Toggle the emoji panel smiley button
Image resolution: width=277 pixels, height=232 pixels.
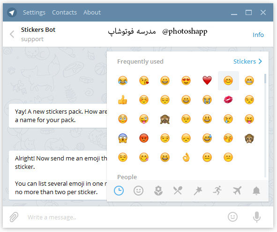coord(232,217)
